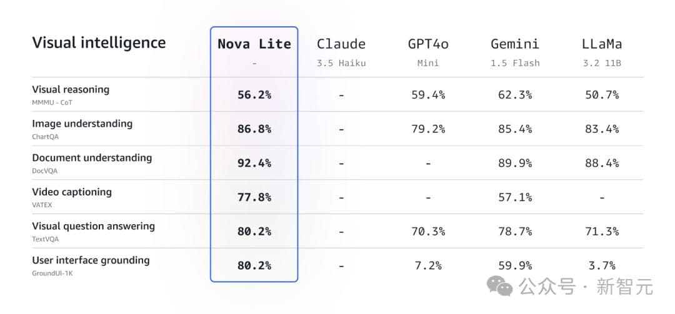The height and width of the screenshot is (314, 675).
Task: Click the 新智元 watermark text
Action: click(x=624, y=287)
